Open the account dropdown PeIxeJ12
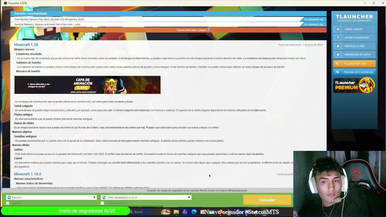The width and height of the screenshot is (386, 217). [x=51, y=197]
